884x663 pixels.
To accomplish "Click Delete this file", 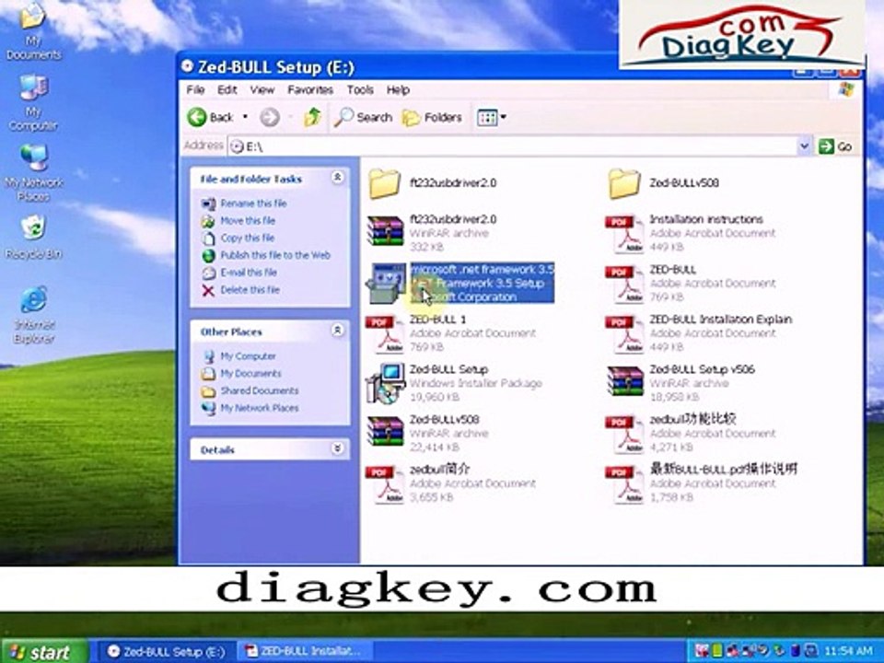I will 250,290.
